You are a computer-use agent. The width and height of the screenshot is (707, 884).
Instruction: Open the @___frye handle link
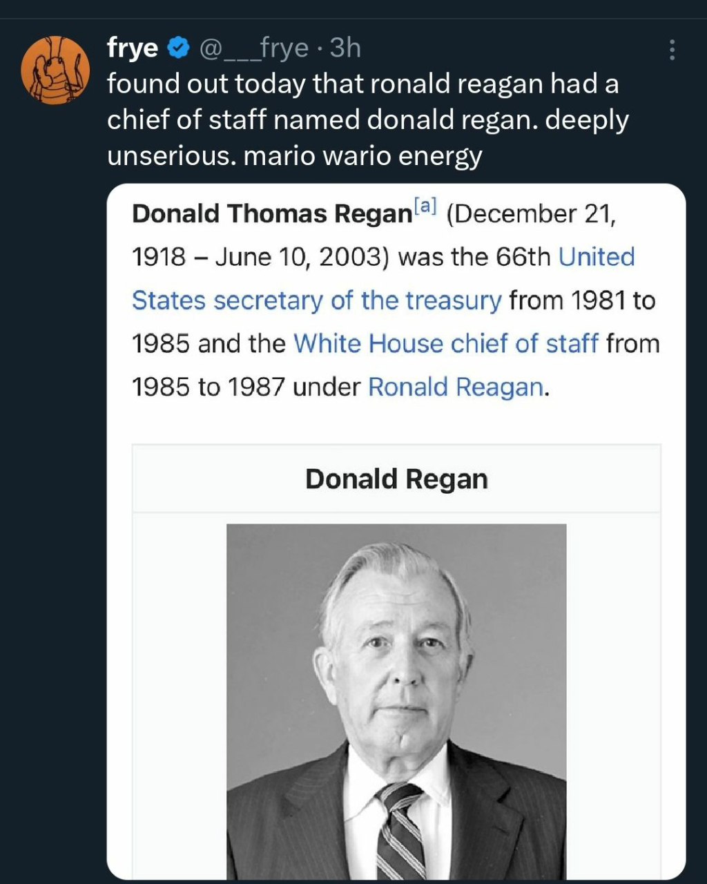point(253,48)
